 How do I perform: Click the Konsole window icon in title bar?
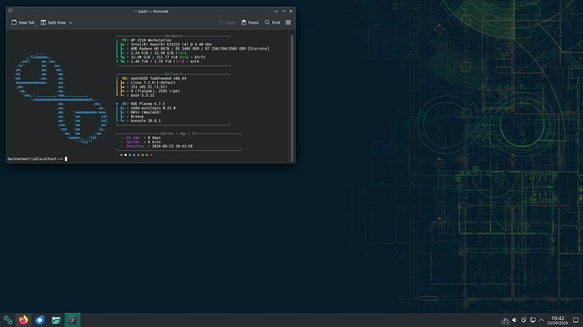tap(10, 11)
